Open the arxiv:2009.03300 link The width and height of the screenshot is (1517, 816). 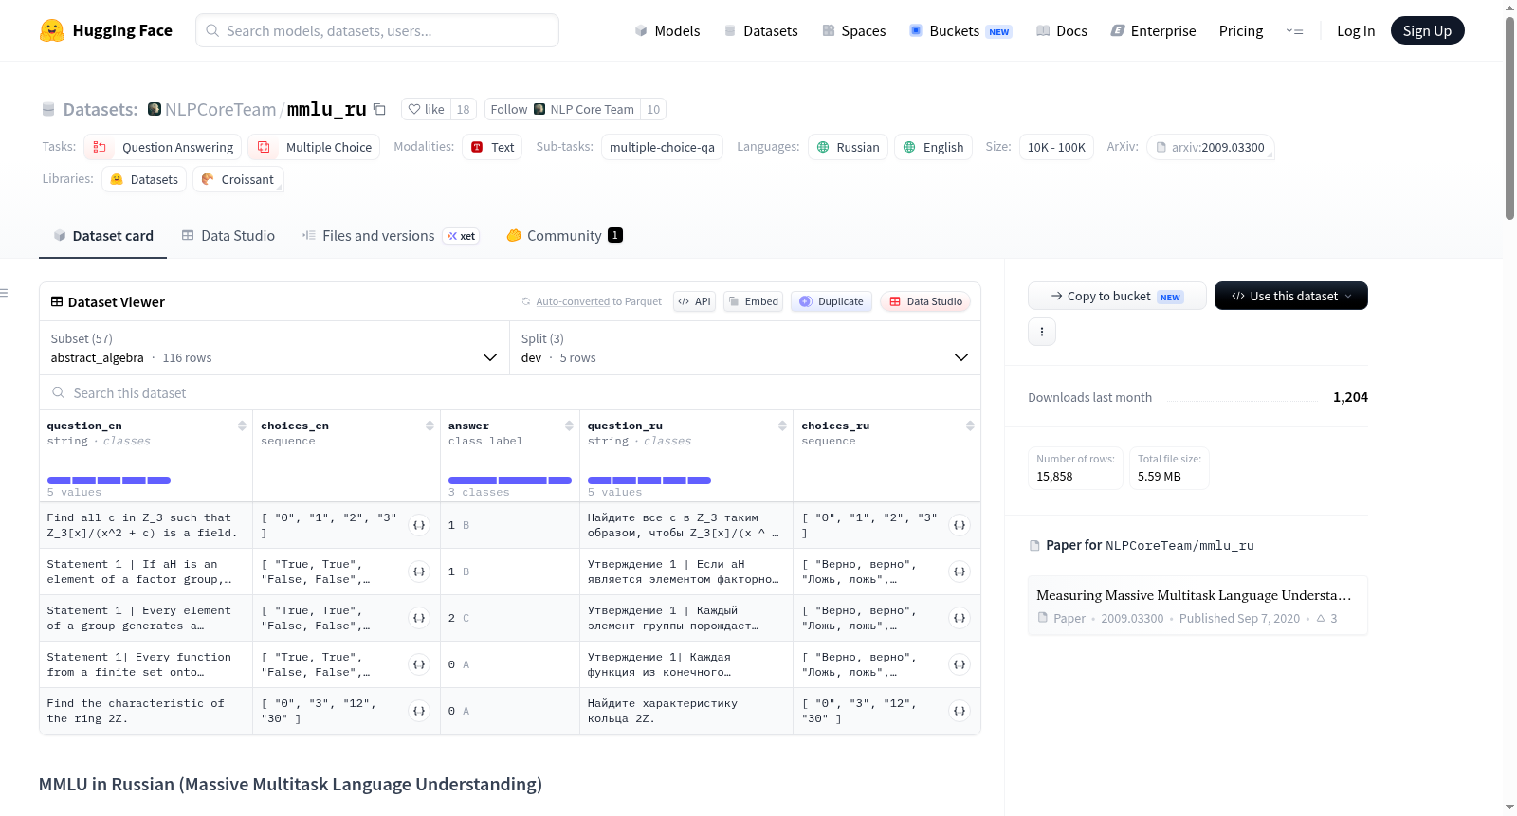[x=1211, y=147]
